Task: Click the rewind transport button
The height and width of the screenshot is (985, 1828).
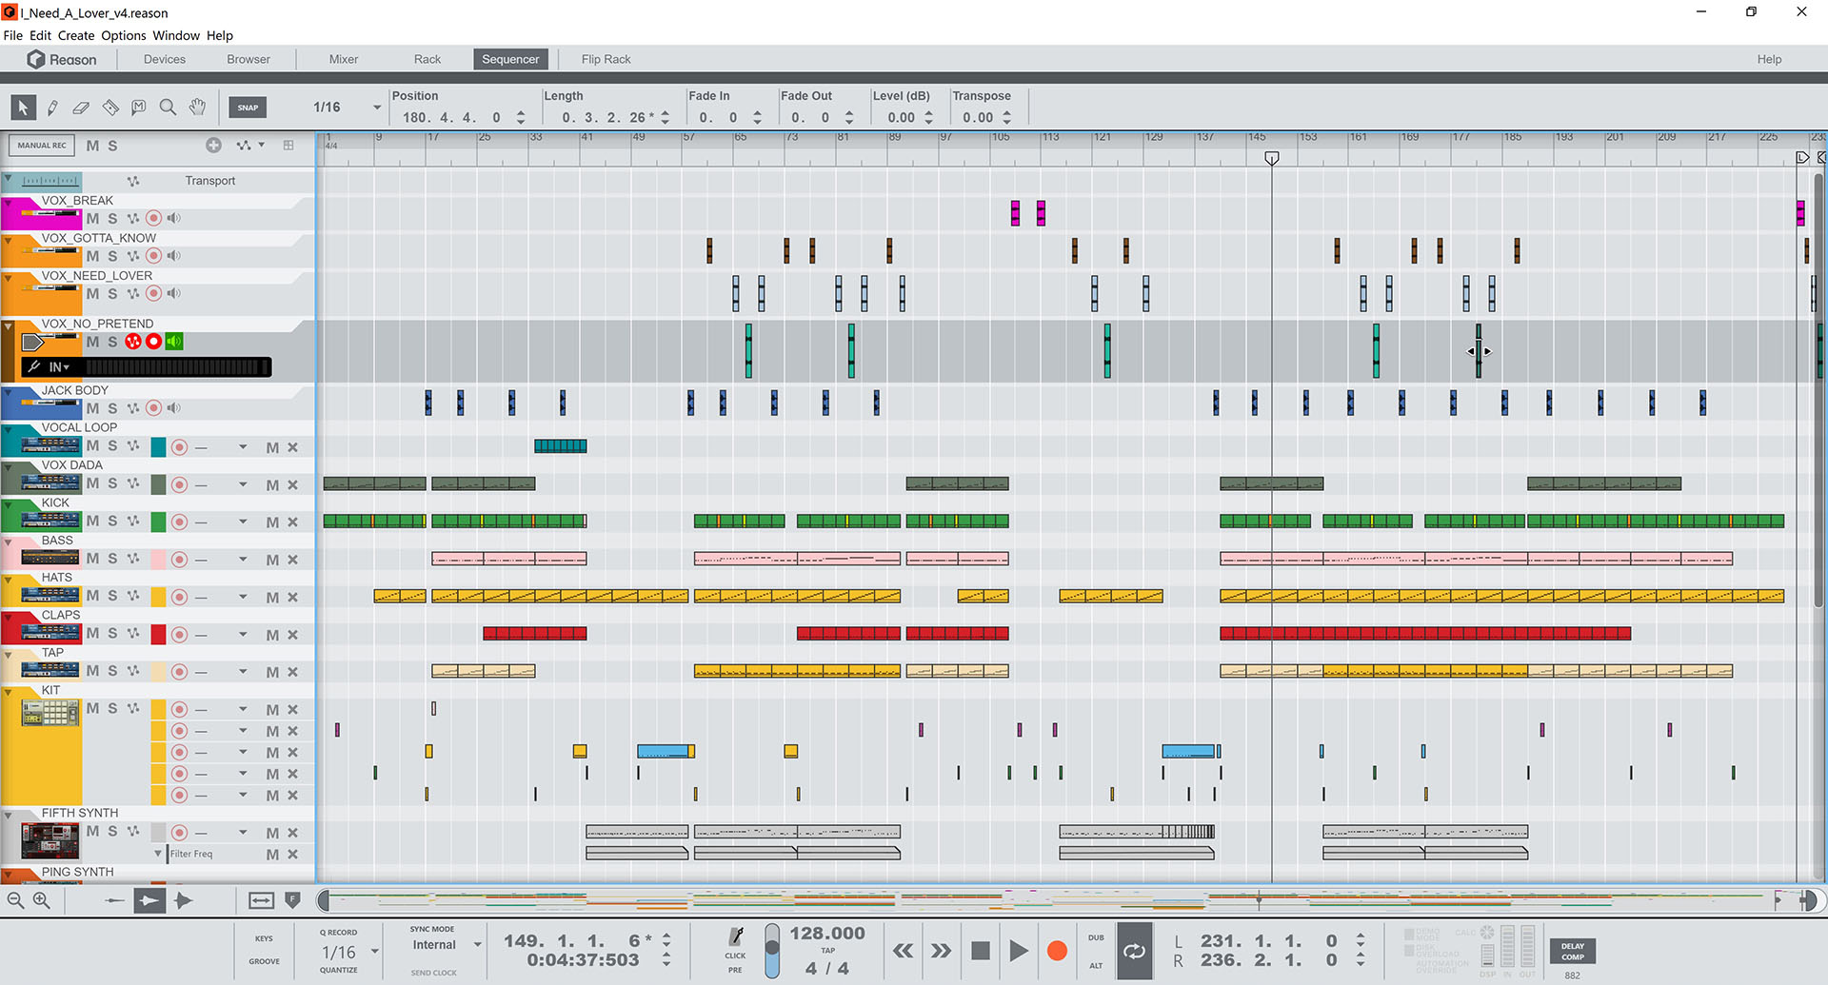Action: coord(903,951)
